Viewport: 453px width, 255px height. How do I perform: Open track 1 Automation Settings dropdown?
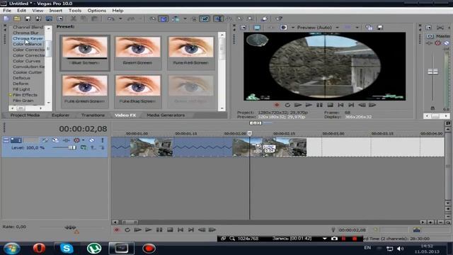click(84, 140)
